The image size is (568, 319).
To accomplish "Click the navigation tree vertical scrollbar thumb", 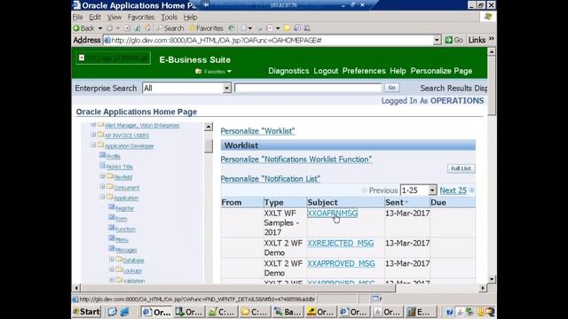I will click(x=209, y=145).
